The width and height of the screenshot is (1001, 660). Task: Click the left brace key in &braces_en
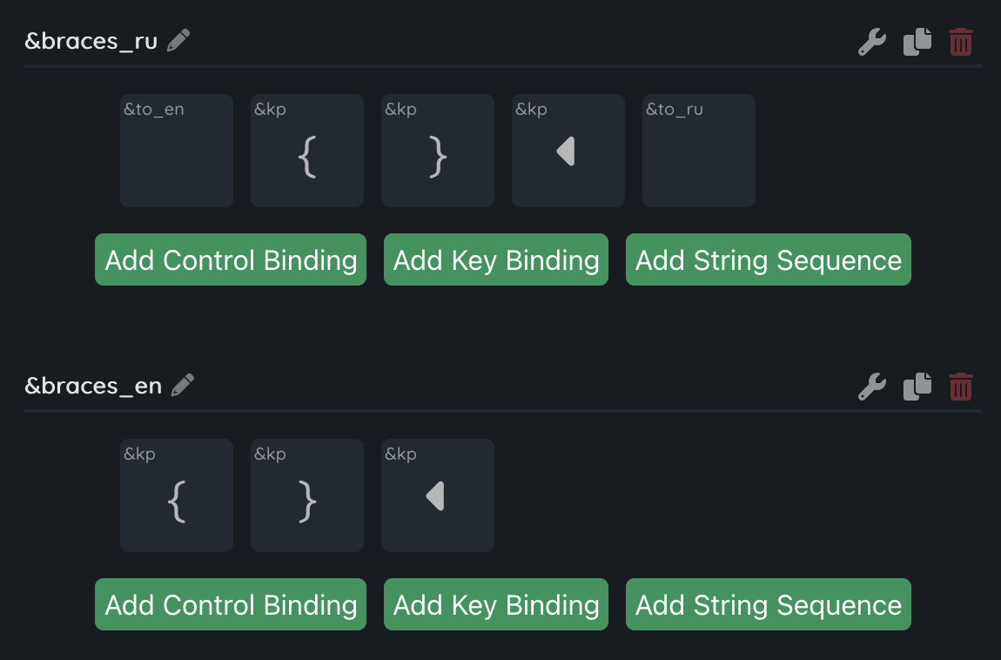177,495
